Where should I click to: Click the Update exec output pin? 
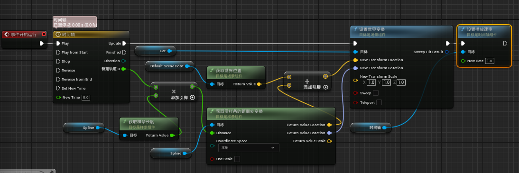tap(124, 43)
